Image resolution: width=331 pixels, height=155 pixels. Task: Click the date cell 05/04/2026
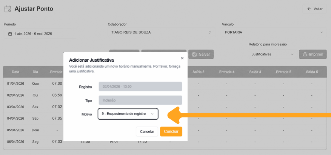[15, 130]
